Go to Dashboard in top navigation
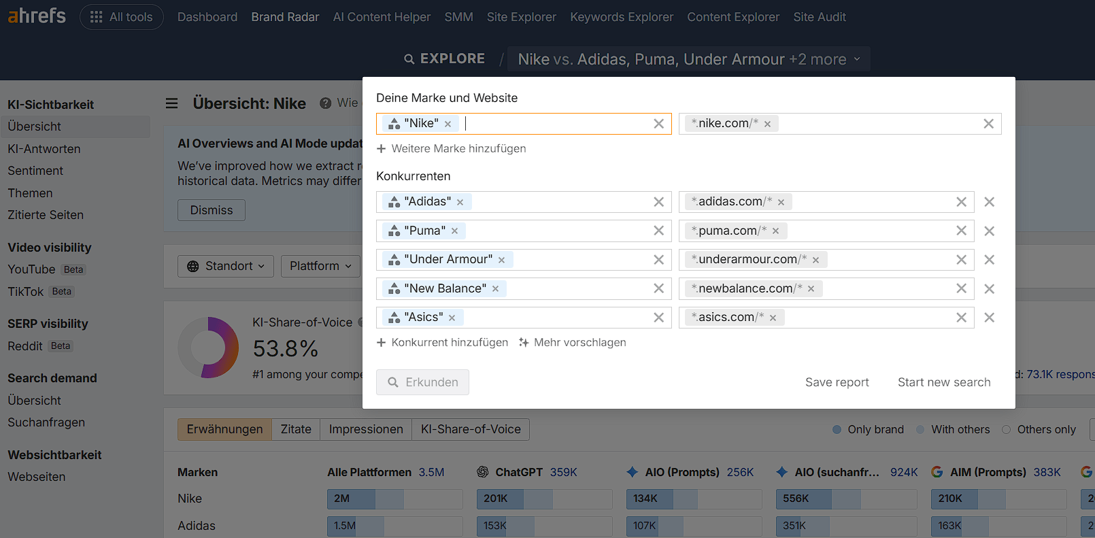 pos(207,17)
